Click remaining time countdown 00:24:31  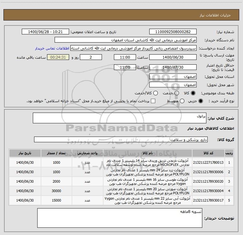tap(58, 57)
